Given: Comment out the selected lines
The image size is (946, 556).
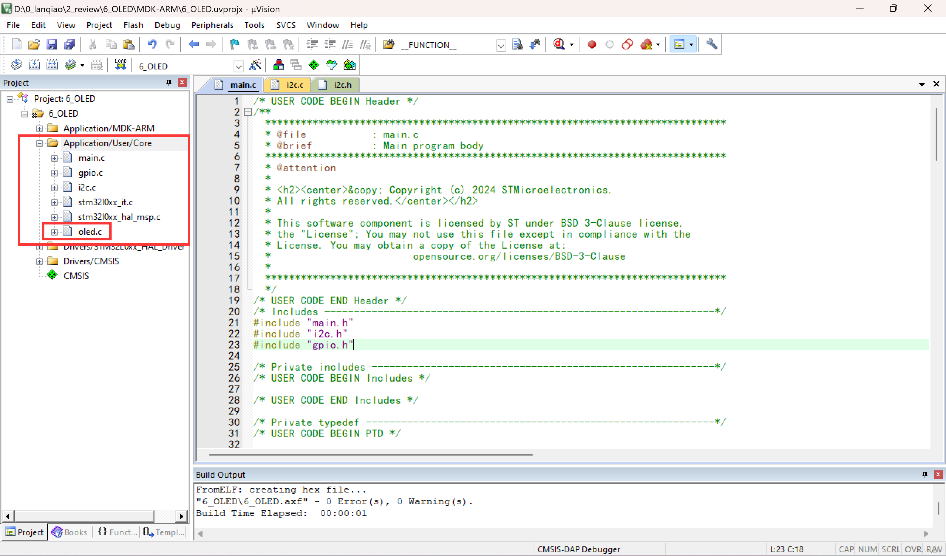Looking at the screenshot, I should [x=347, y=44].
